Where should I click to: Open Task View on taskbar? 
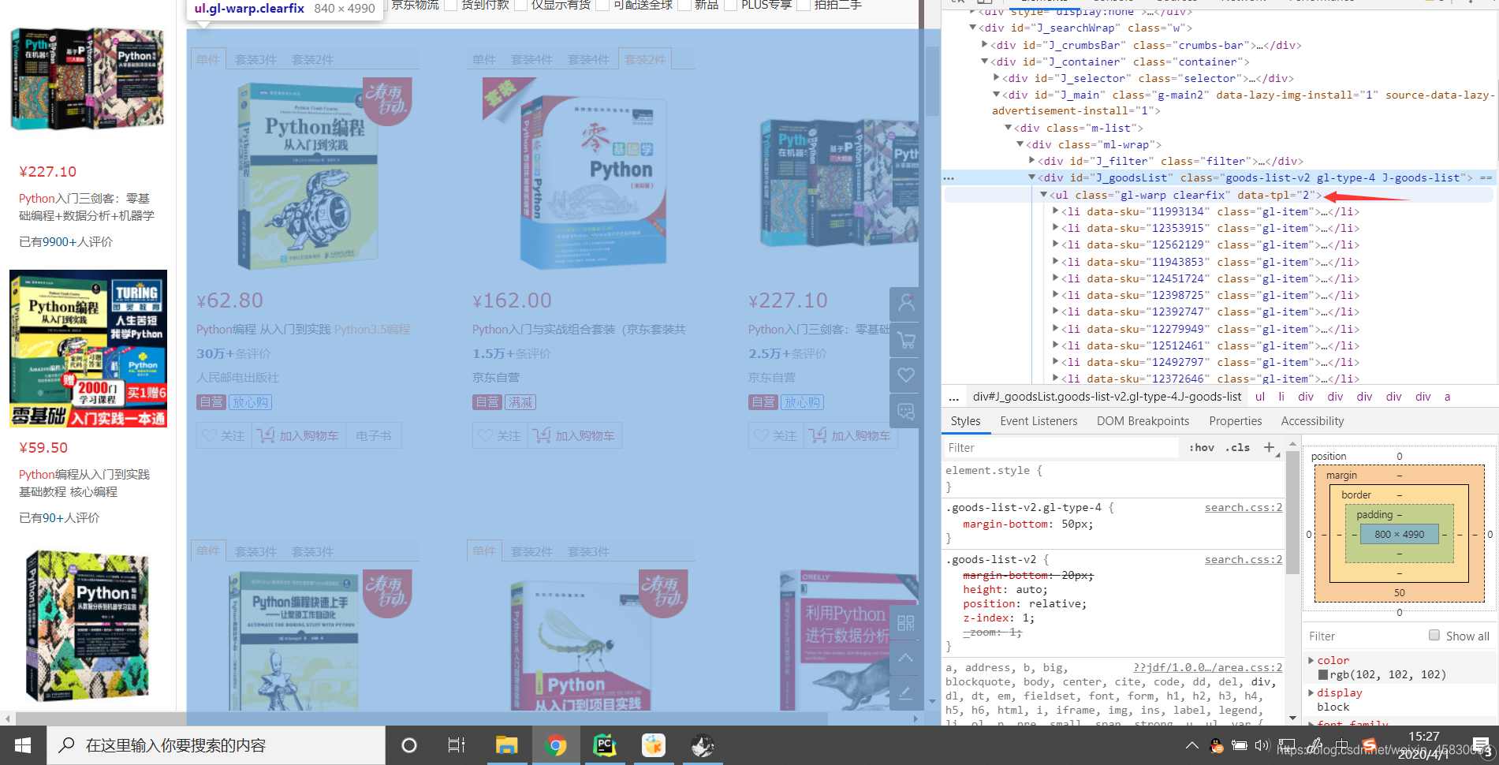click(457, 745)
